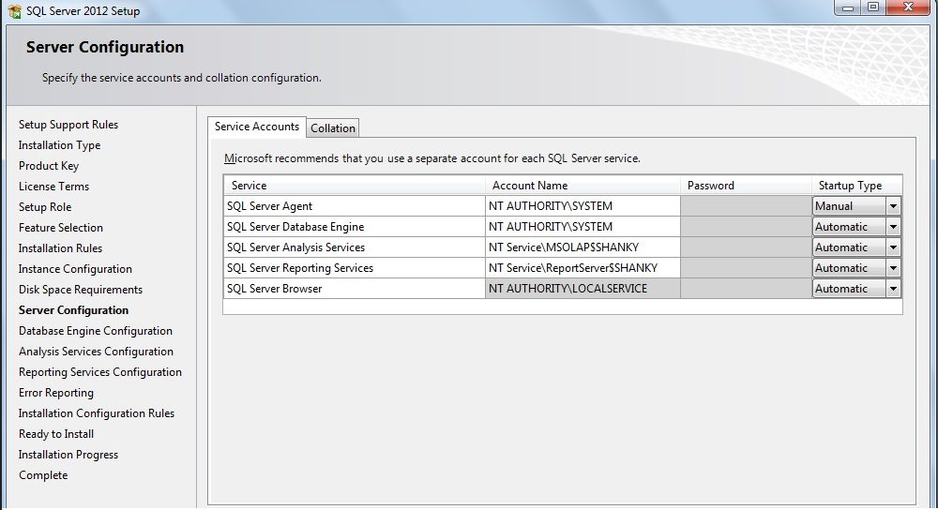
Task: Click the Microsoft recommends separate account text
Action: coord(431,158)
